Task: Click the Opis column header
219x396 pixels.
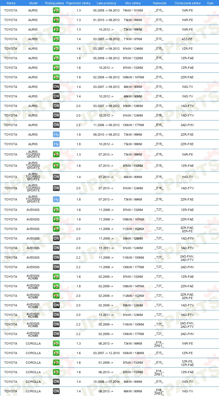Action: (x=210, y=3)
